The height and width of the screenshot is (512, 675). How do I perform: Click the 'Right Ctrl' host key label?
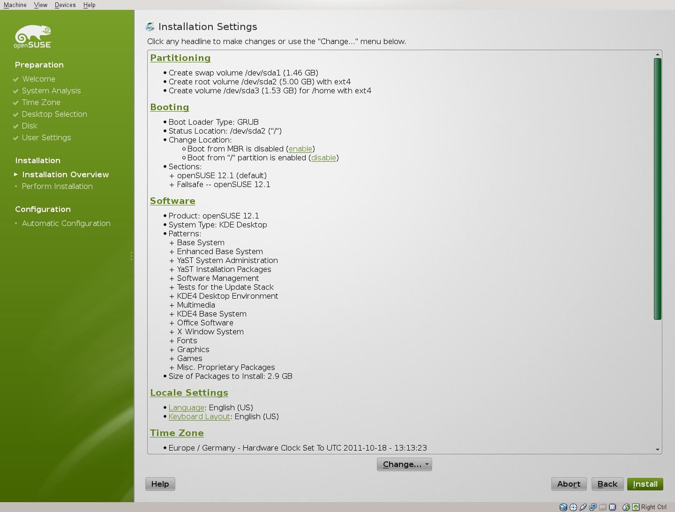point(653,507)
